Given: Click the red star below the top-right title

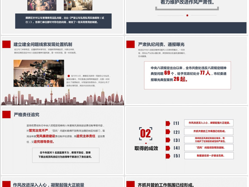Looking at the screenshot, I should tap(187, 15).
